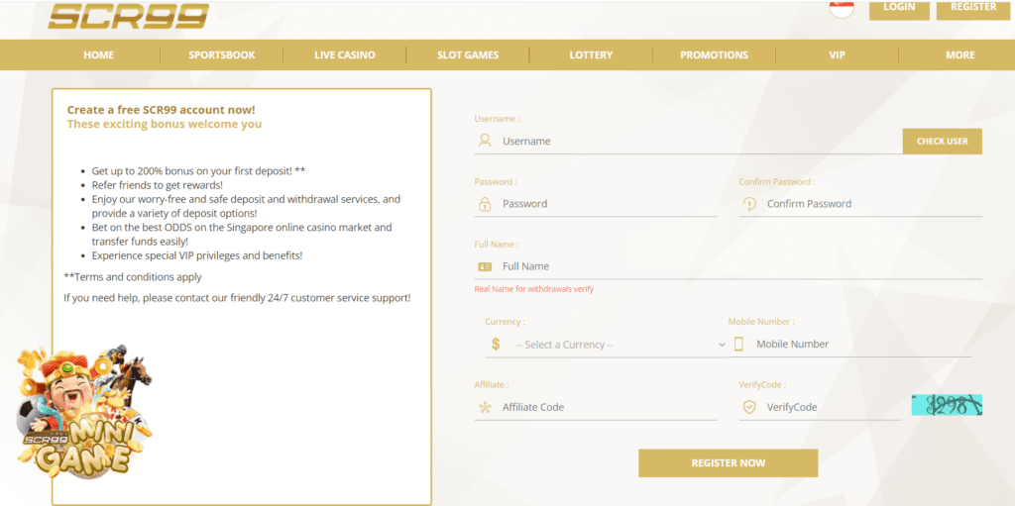This screenshot has width=1015, height=506.
Task: Expand the MORE menu
Action: pyautogui.click(x=959, y=55)
